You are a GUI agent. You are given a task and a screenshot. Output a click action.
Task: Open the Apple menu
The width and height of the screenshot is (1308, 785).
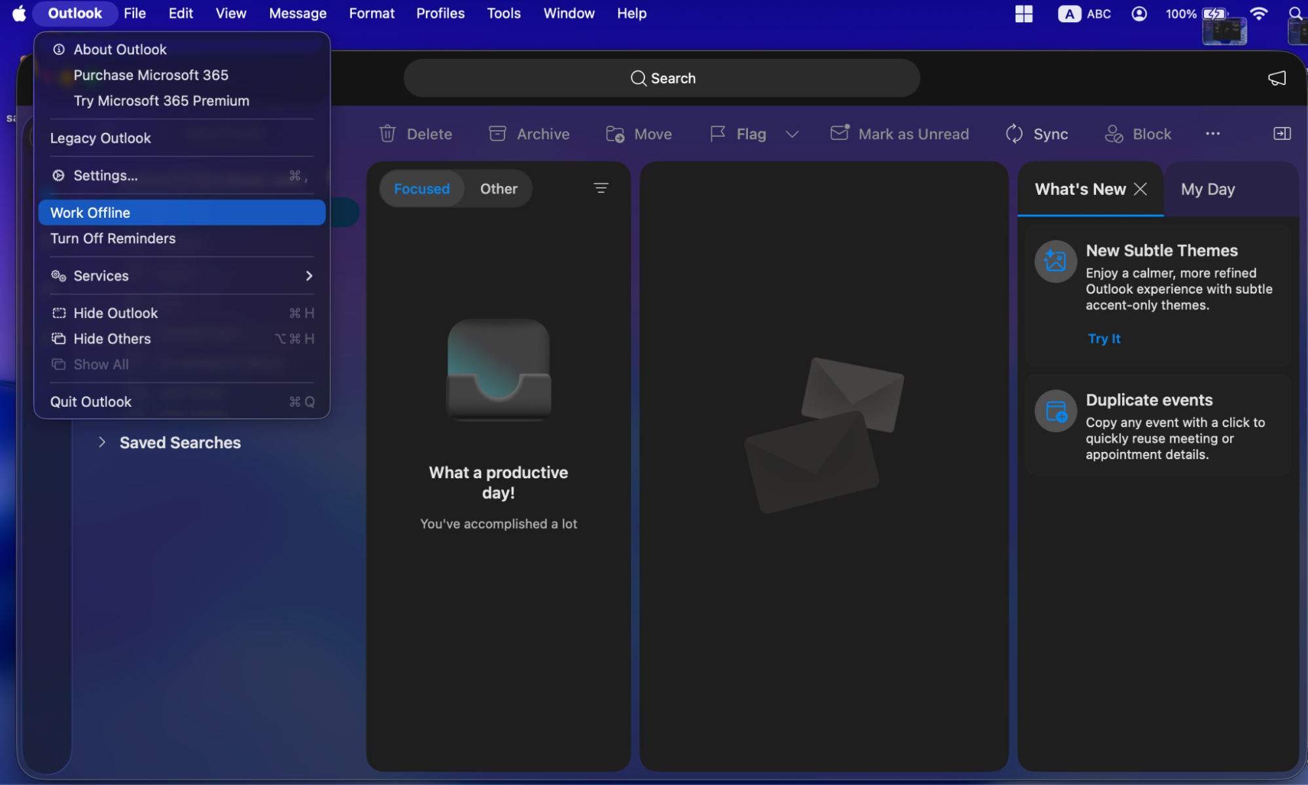tap(20, 13)
